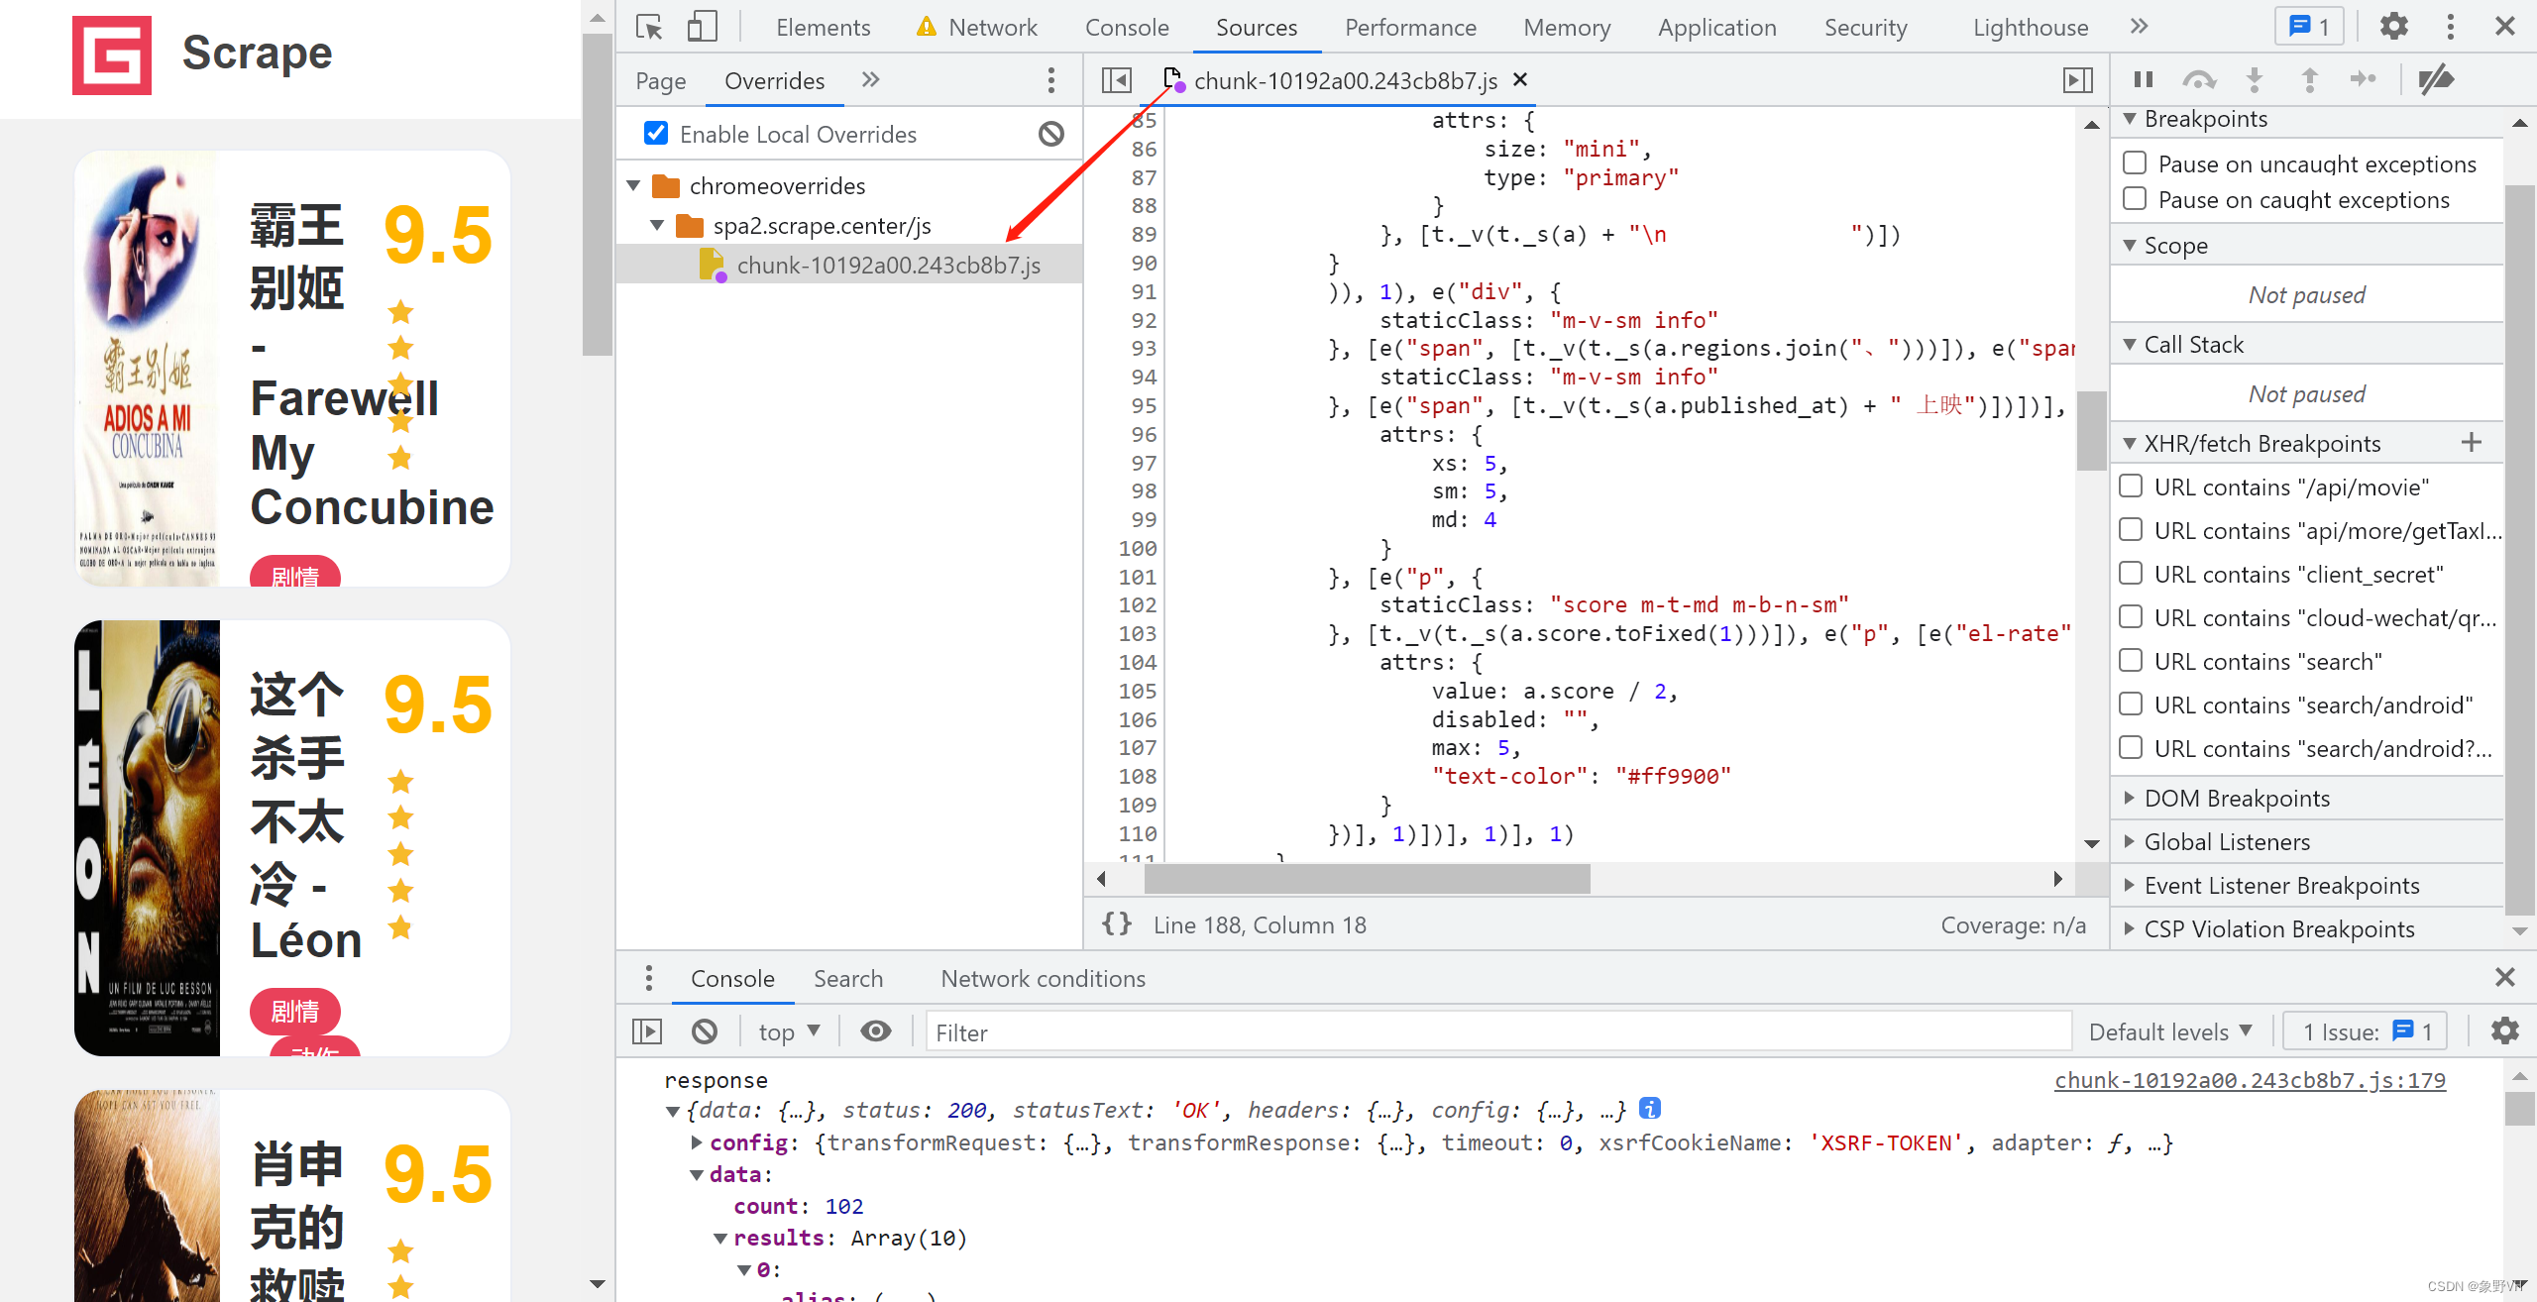2537x1302 pixels.
Task: Close the DevTools panel
Action: (x=2504, y=27)
